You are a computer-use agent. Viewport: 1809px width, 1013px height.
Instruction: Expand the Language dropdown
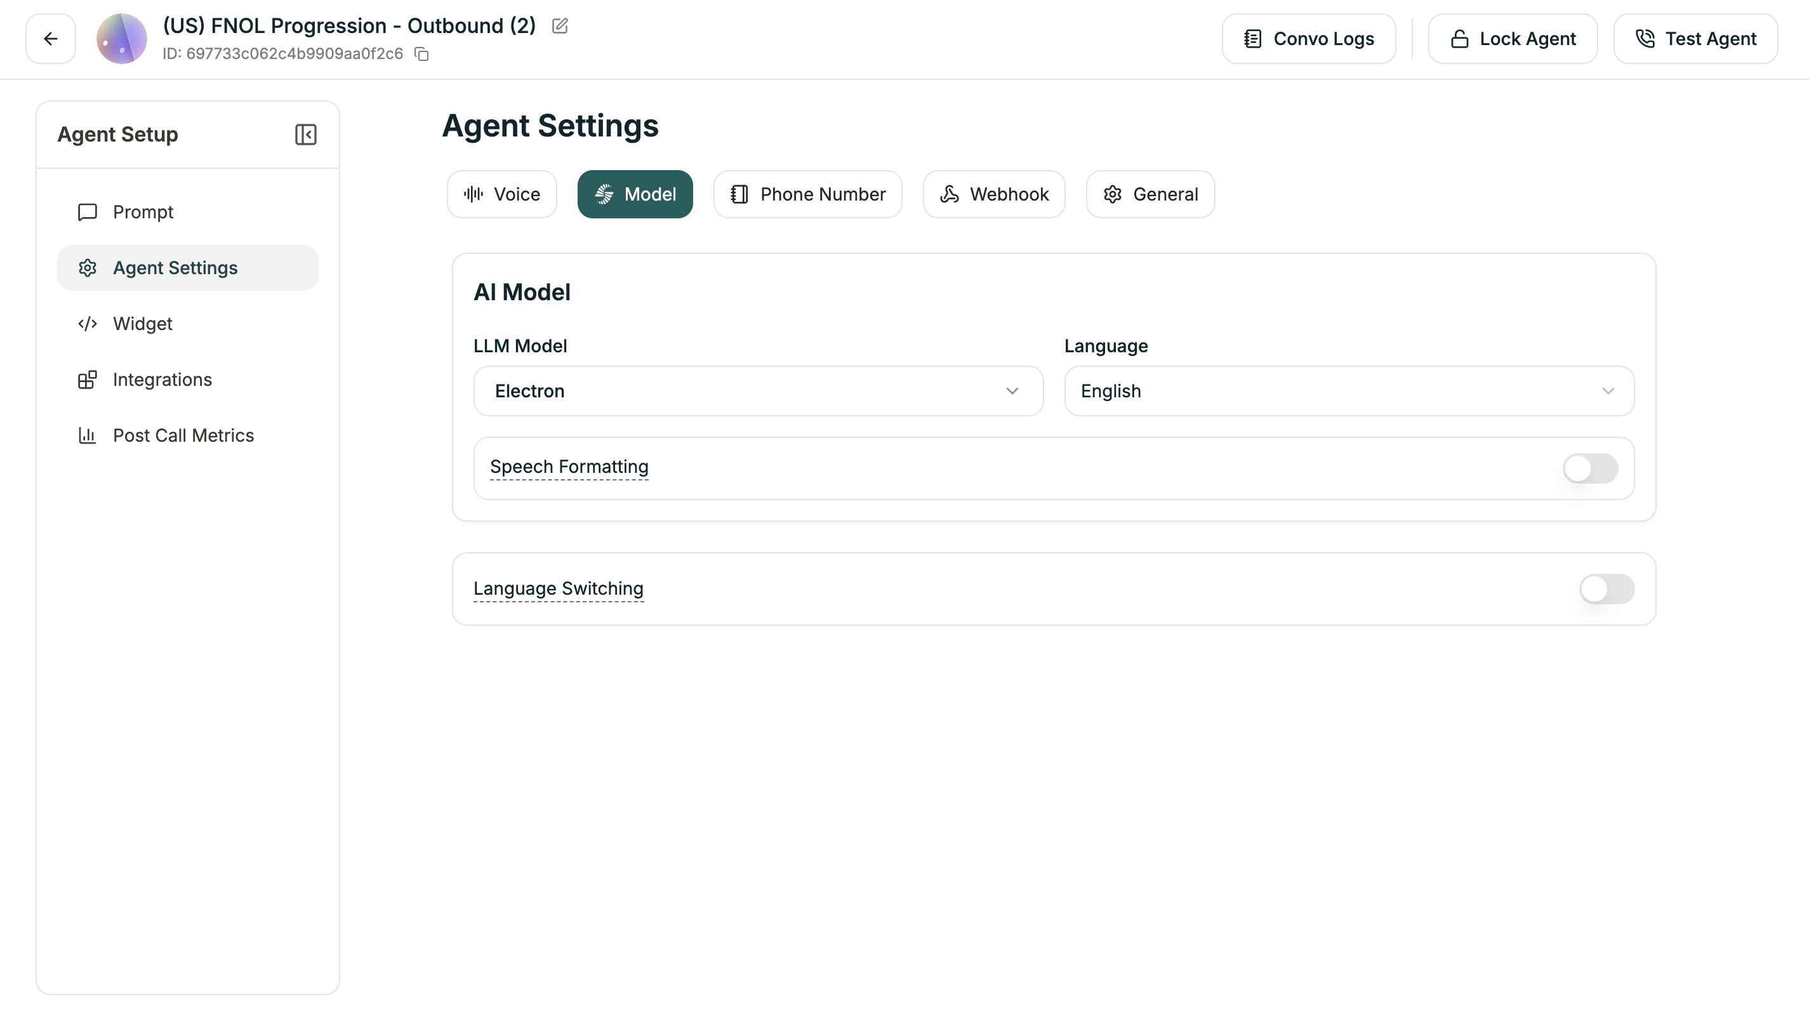pos(1348,391)
